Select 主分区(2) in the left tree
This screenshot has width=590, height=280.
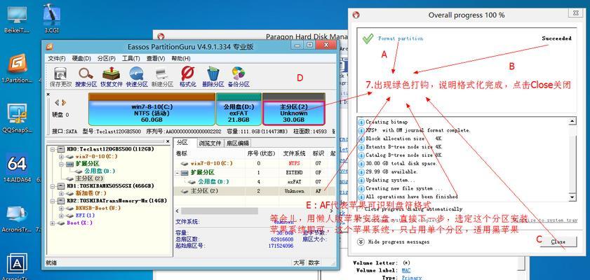[89, 178]
